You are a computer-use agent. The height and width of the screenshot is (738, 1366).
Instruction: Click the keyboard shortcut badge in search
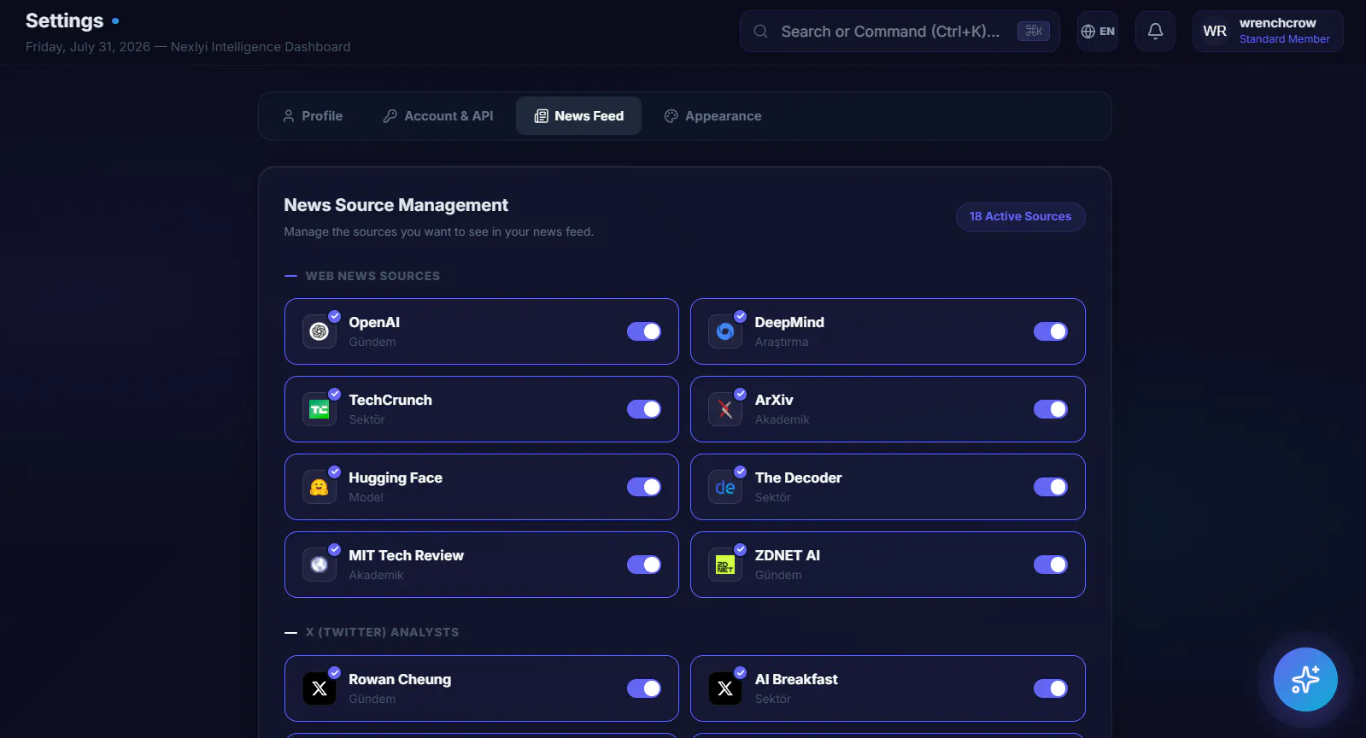(1034, 31)
